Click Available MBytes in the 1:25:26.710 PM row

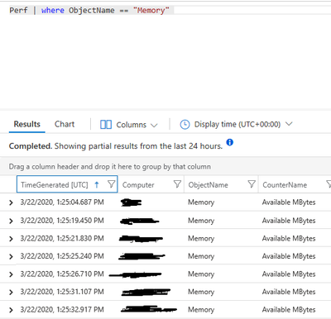[289, 274]
